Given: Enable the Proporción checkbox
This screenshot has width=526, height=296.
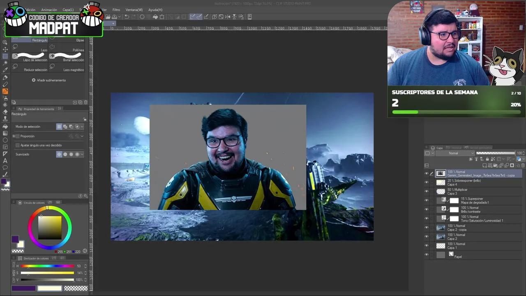Looking at the screenshot, I should (17, 136).
